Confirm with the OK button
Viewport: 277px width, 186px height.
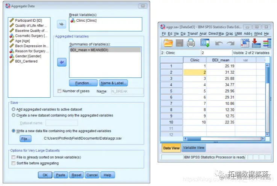point(45,175)
